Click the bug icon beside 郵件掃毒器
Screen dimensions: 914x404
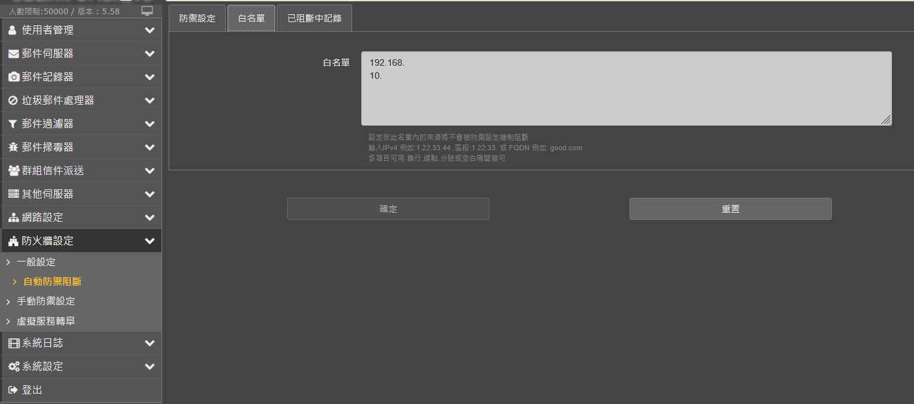tap(13, 147)
